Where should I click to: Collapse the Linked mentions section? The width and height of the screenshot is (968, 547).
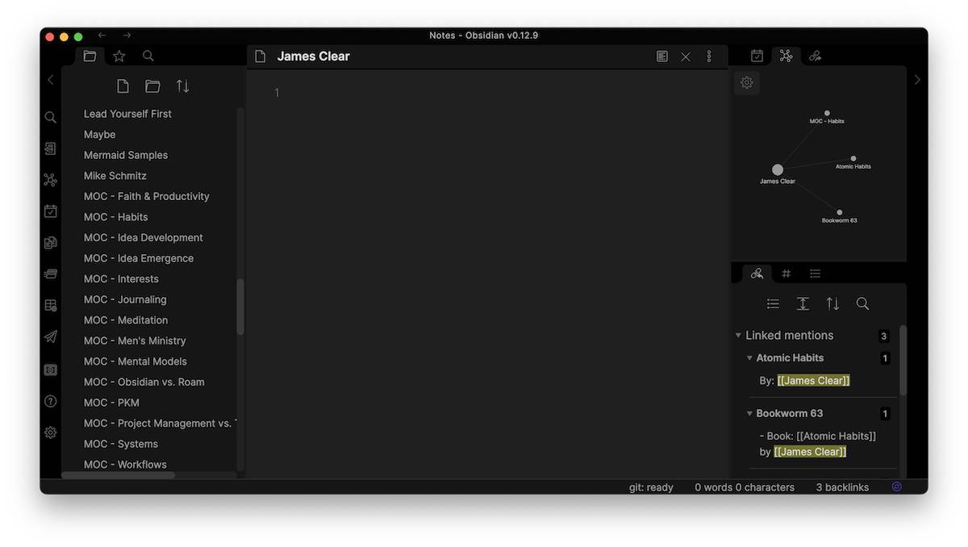(738, 336)
